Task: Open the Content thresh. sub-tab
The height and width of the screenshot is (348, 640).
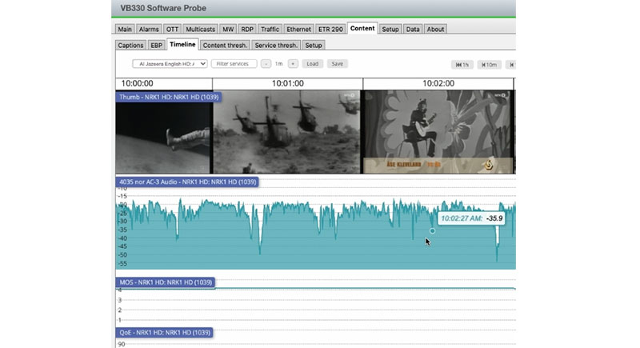Action: point(225,45)
